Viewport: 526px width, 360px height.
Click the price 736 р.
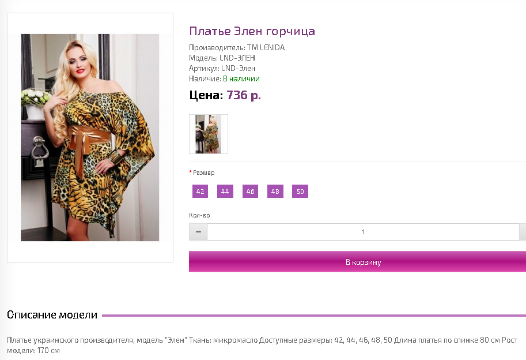[244, 95]
